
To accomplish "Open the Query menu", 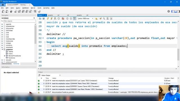I will point(18,8).
